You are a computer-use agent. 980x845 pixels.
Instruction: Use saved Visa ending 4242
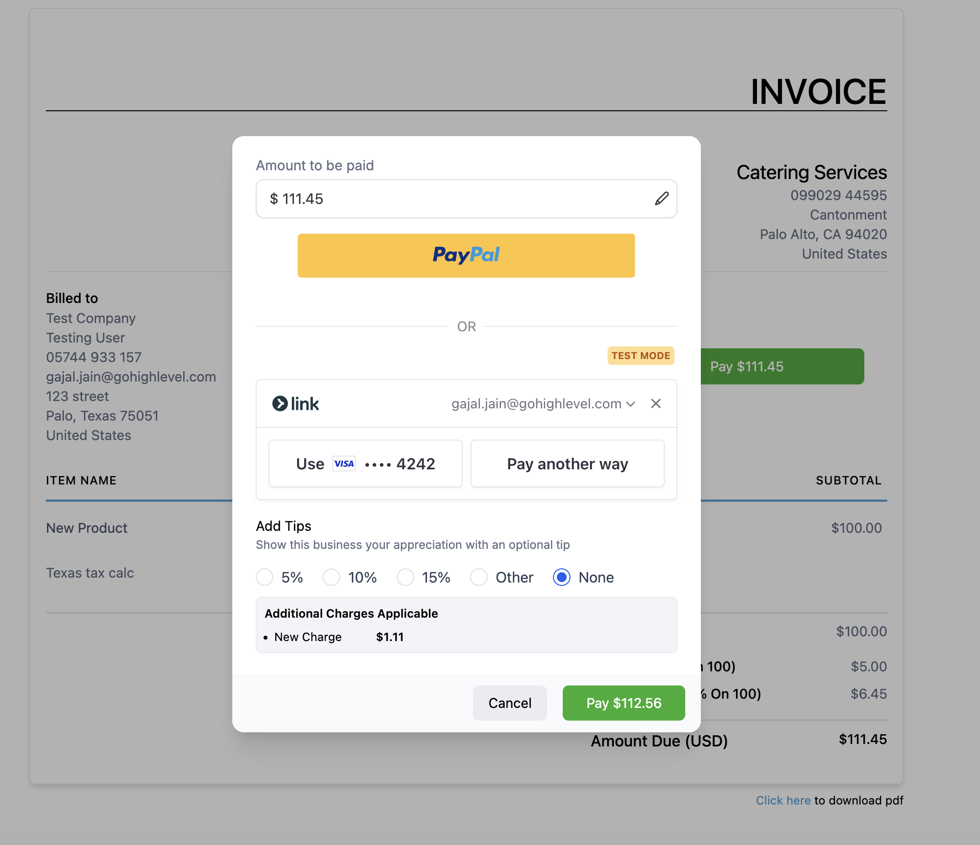[365, 463]
